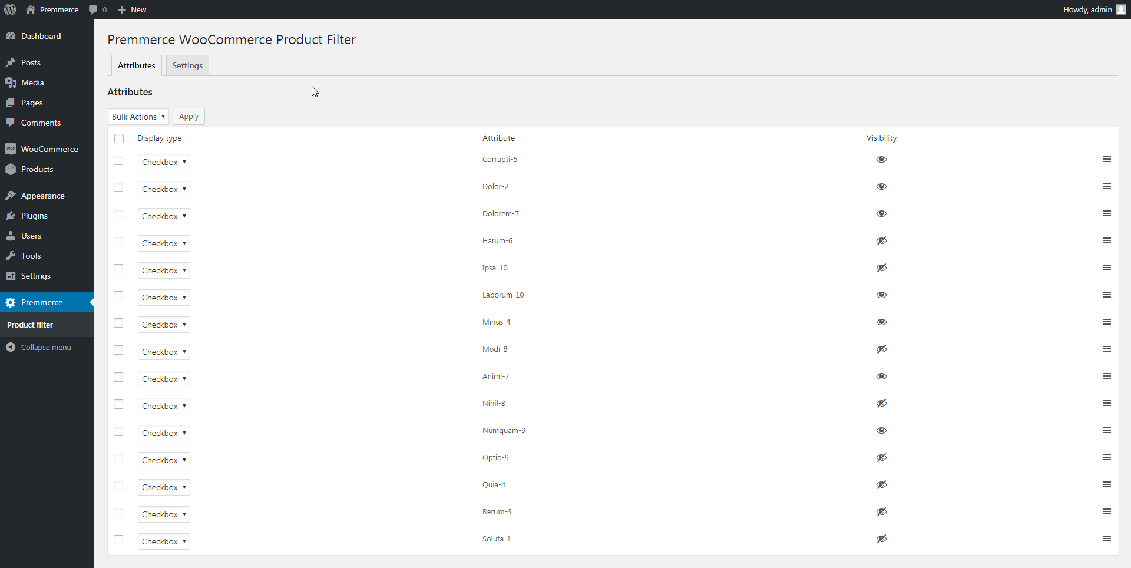1131x568 pixels.
Task: Click the WordPress logo icon
Action: tap(10, 9)
